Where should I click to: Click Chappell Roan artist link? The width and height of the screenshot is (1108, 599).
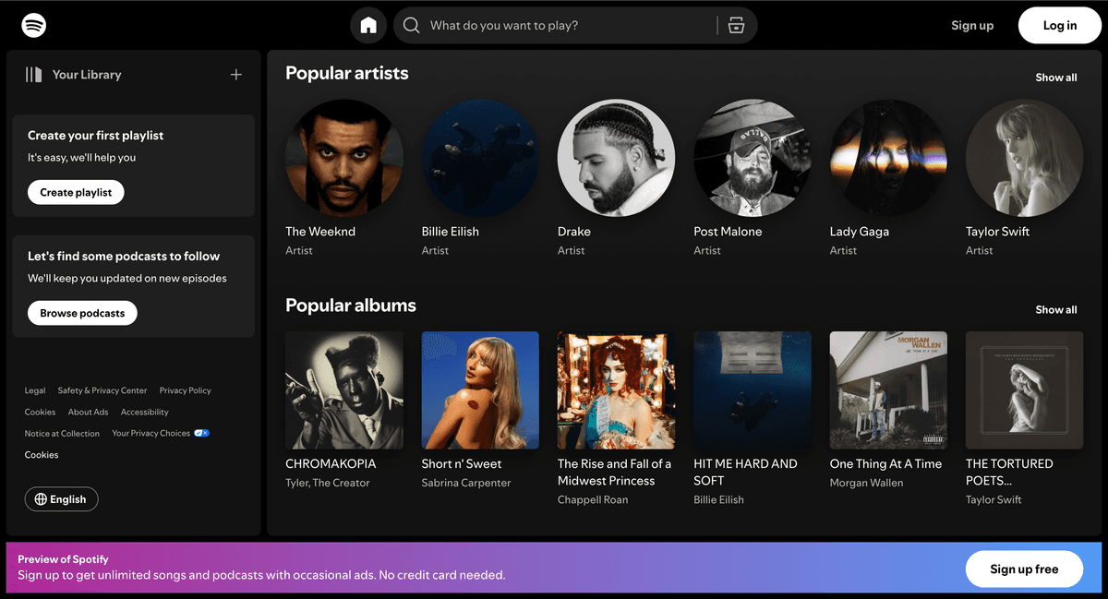pyautogui.click(x=593, y=499)
